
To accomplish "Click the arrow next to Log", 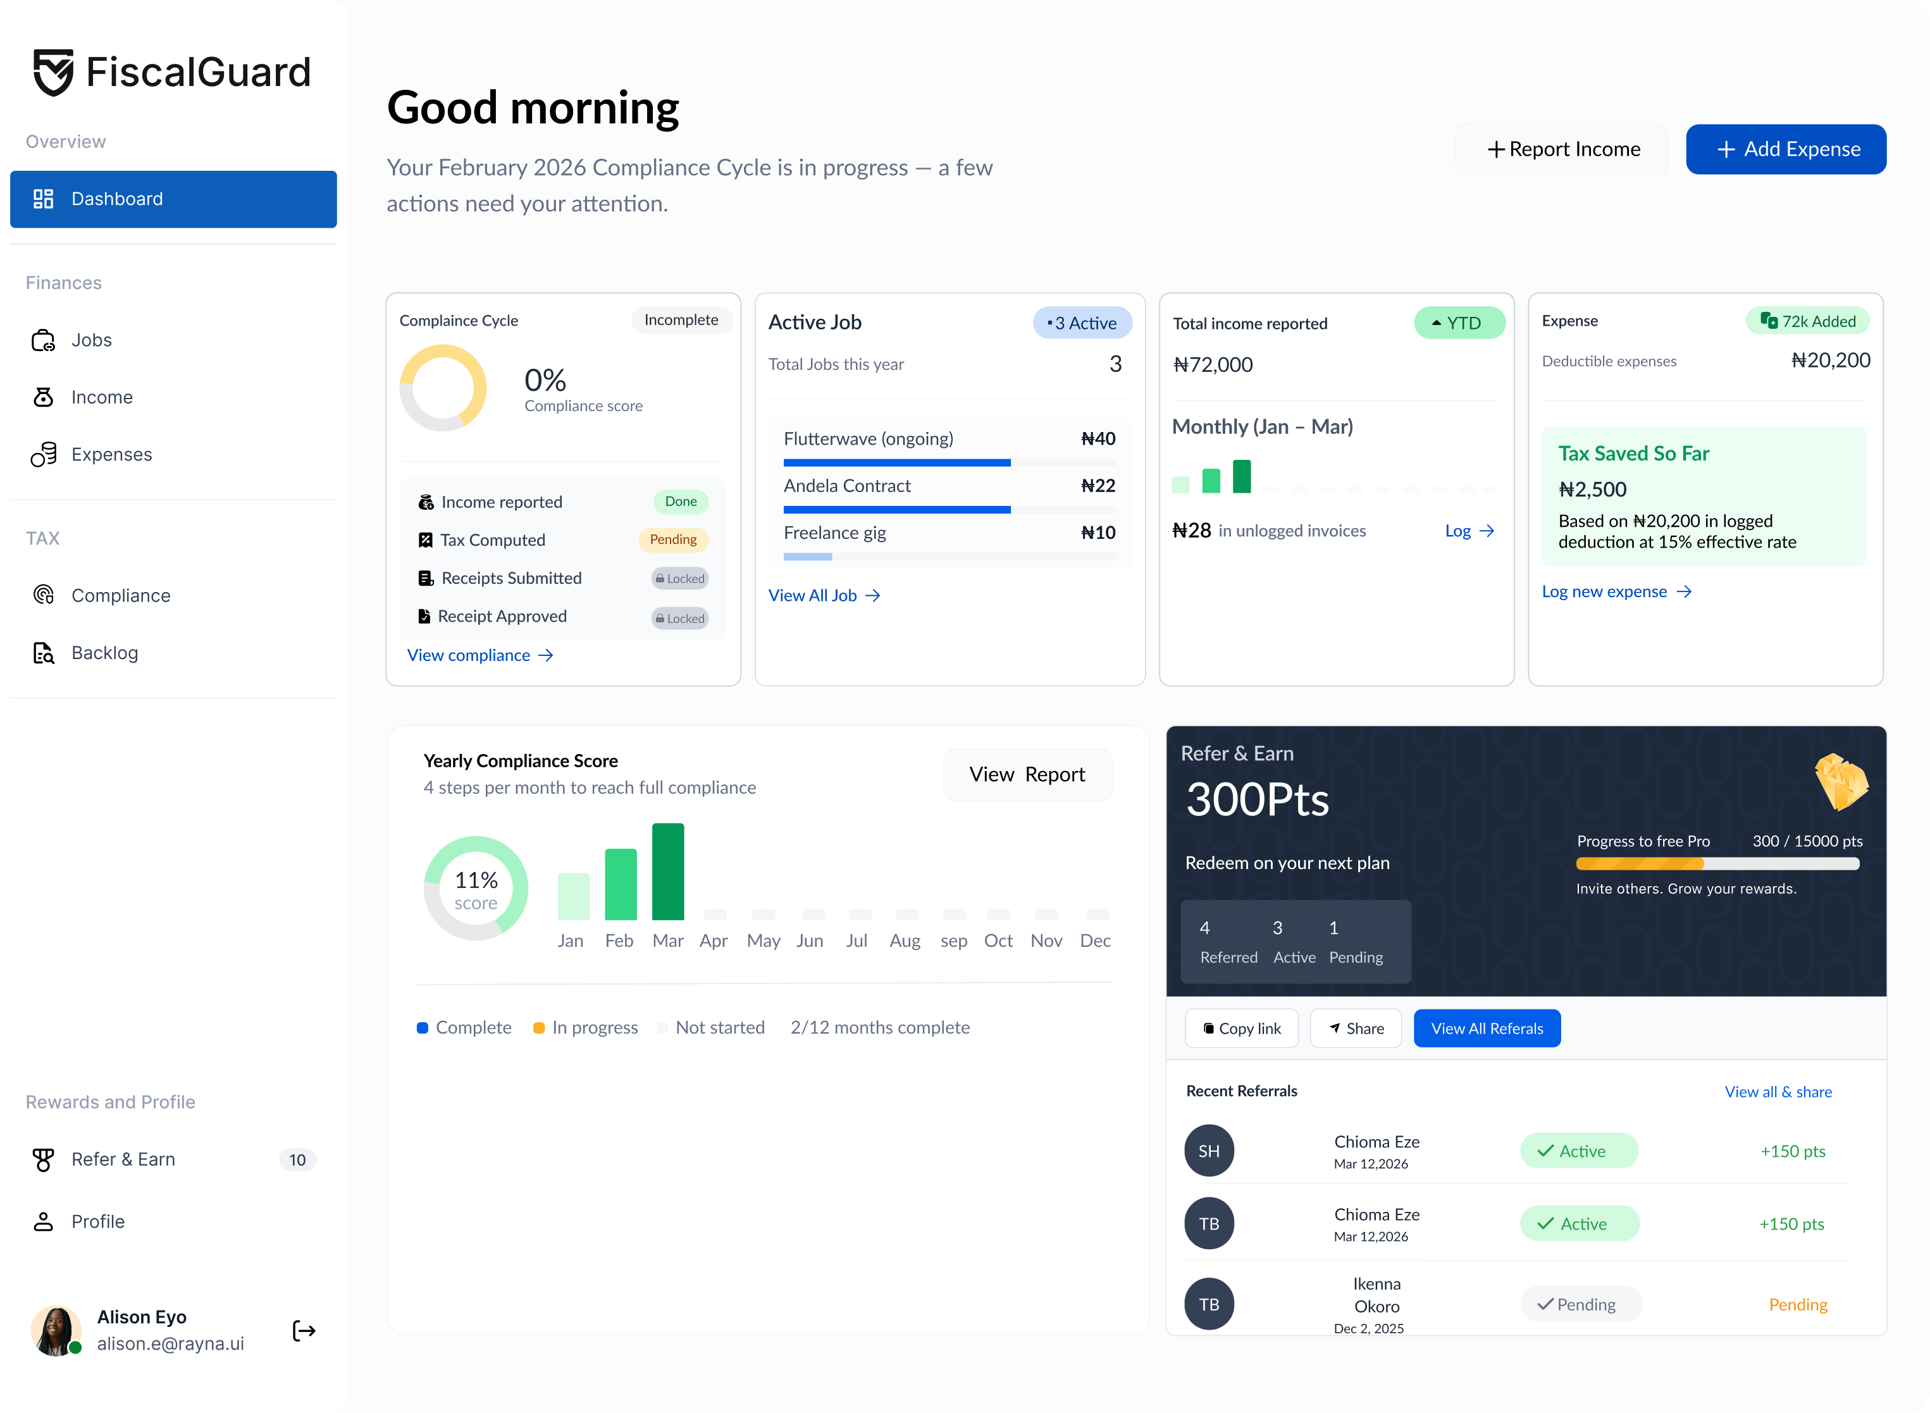I will click(1487, 531).
